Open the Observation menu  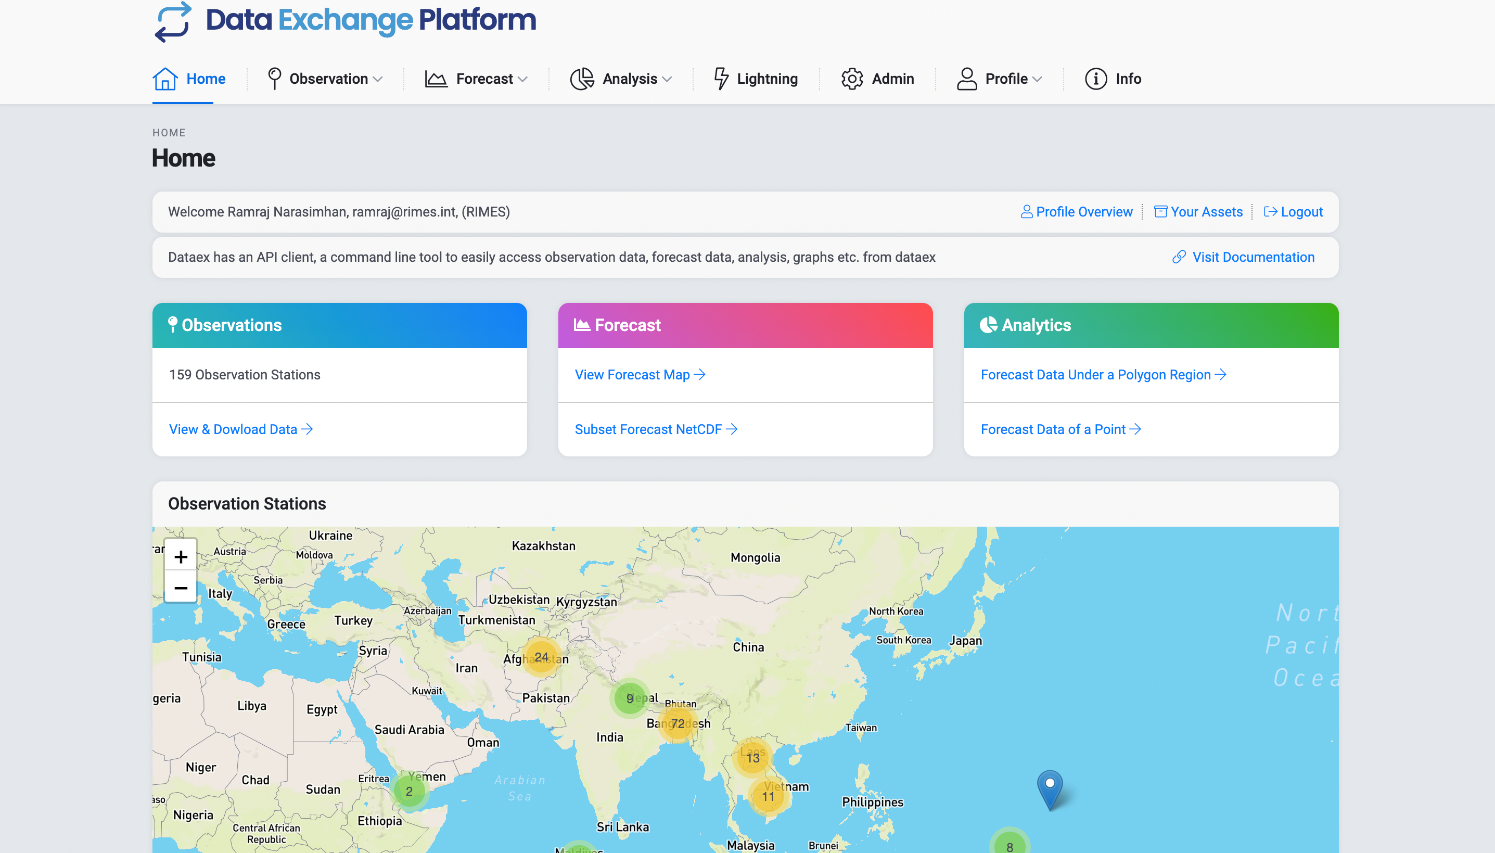[325, 79]
